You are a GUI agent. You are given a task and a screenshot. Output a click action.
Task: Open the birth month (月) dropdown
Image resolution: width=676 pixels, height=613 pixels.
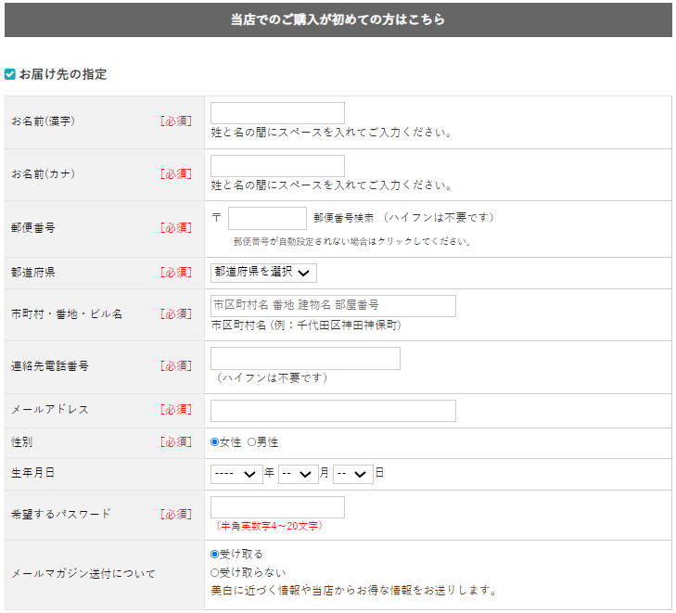[298, 474]
